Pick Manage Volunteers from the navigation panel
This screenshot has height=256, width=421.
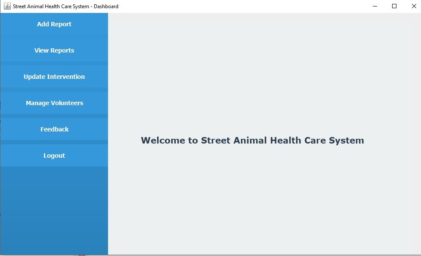(54, 103)
